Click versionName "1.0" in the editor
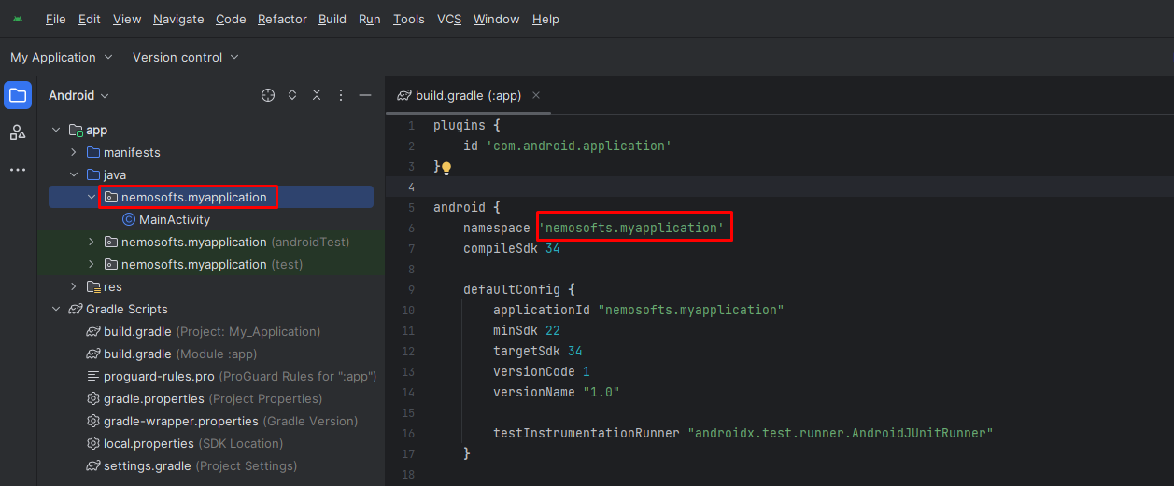1174x486 pixels. tap(601, 392)
